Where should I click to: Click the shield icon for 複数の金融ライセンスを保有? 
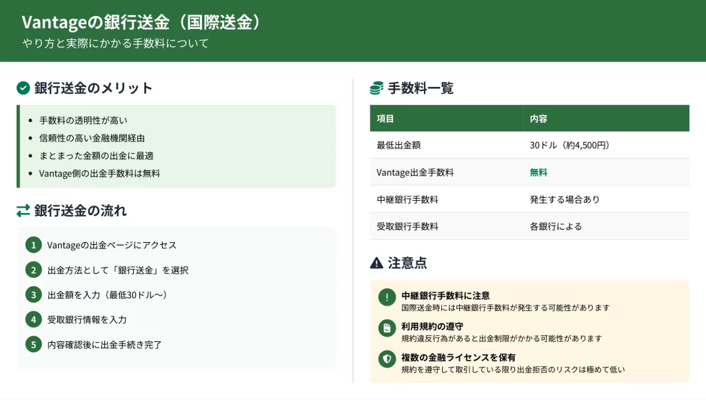click(387, 359)
